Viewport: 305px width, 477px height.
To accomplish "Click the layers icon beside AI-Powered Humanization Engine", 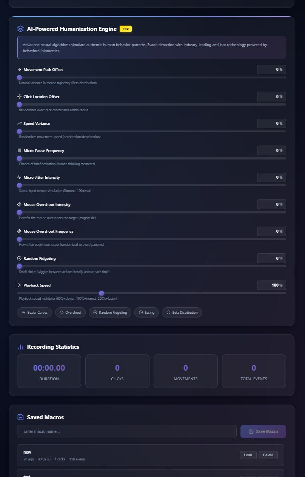I will [x=20, y=29].
